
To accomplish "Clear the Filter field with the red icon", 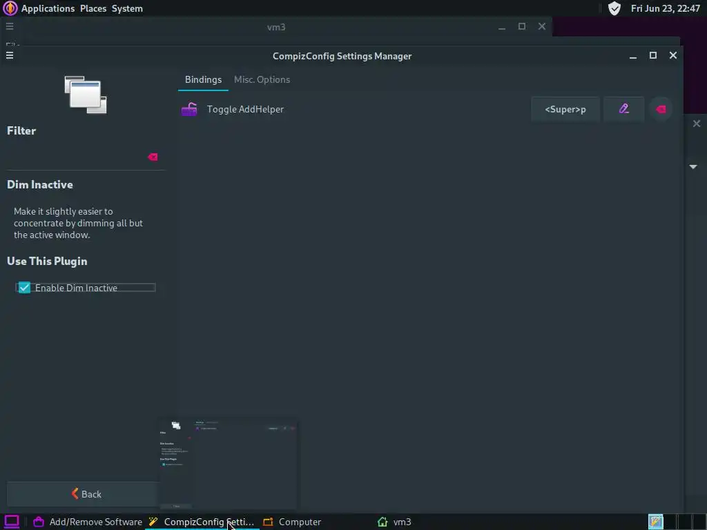I will [153, 157].
